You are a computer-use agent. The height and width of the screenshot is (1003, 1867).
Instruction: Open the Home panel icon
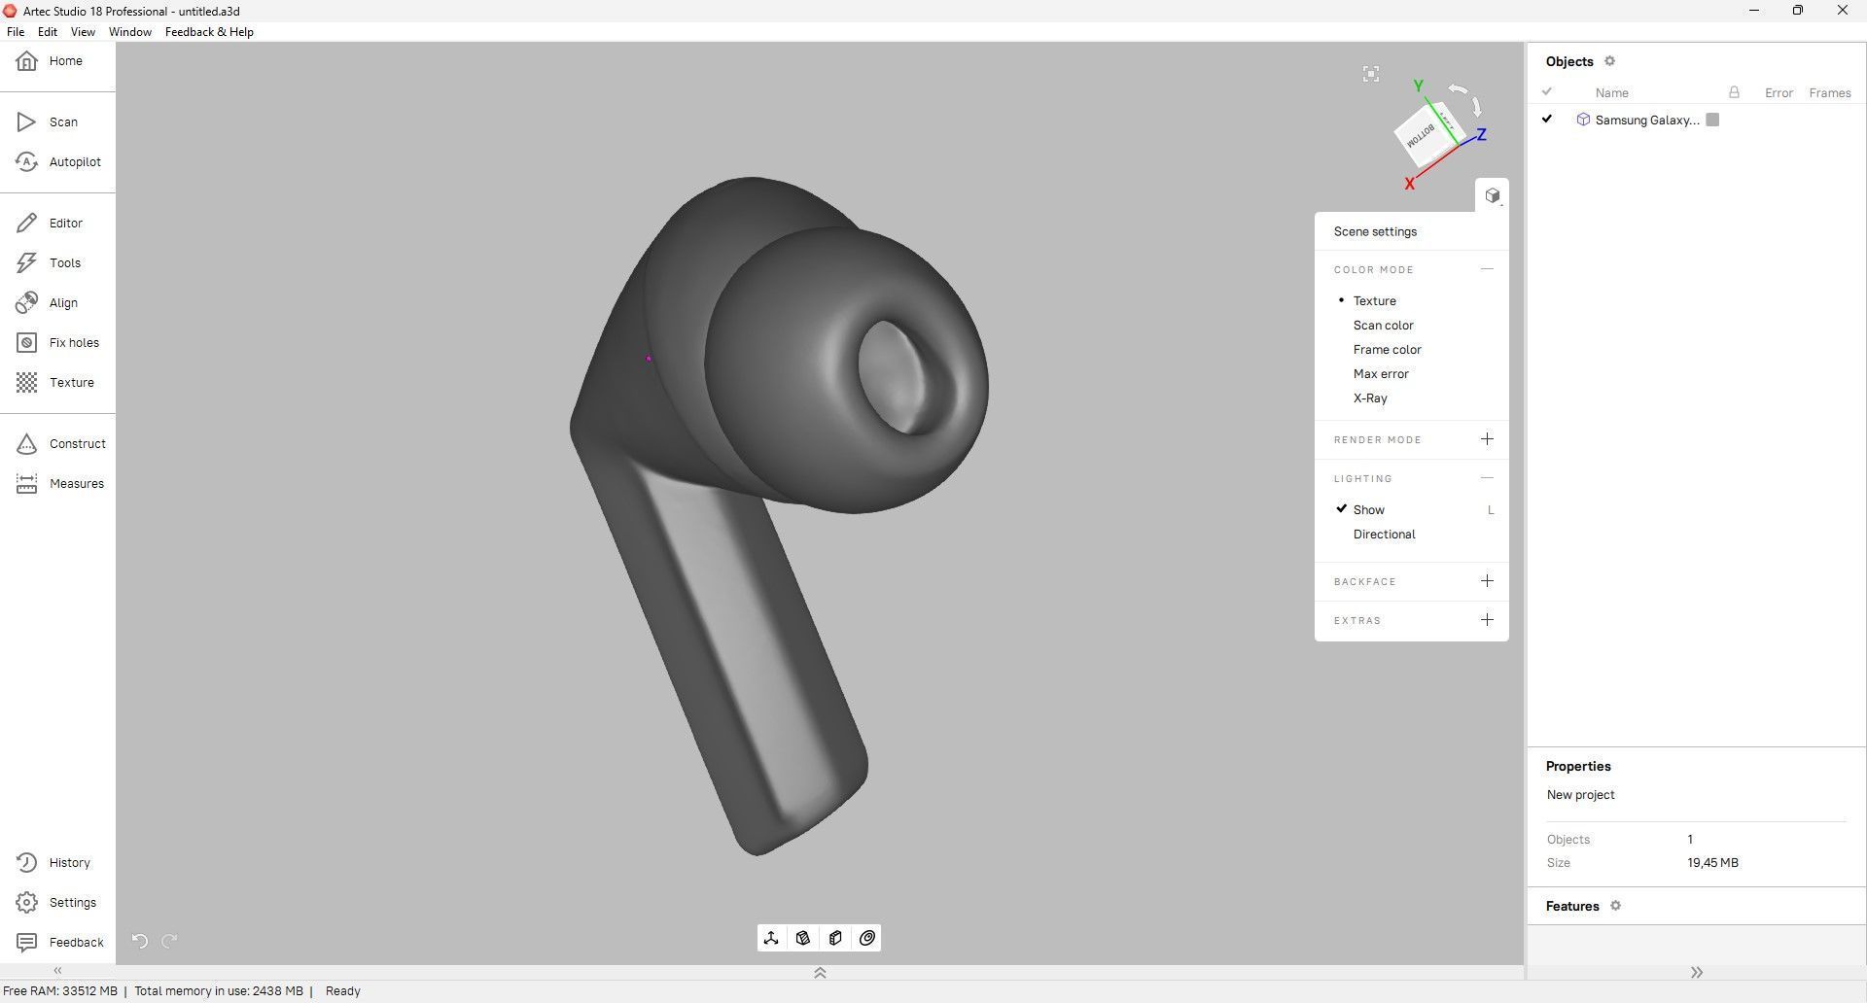pyautogui.click(x=27, y=61)
